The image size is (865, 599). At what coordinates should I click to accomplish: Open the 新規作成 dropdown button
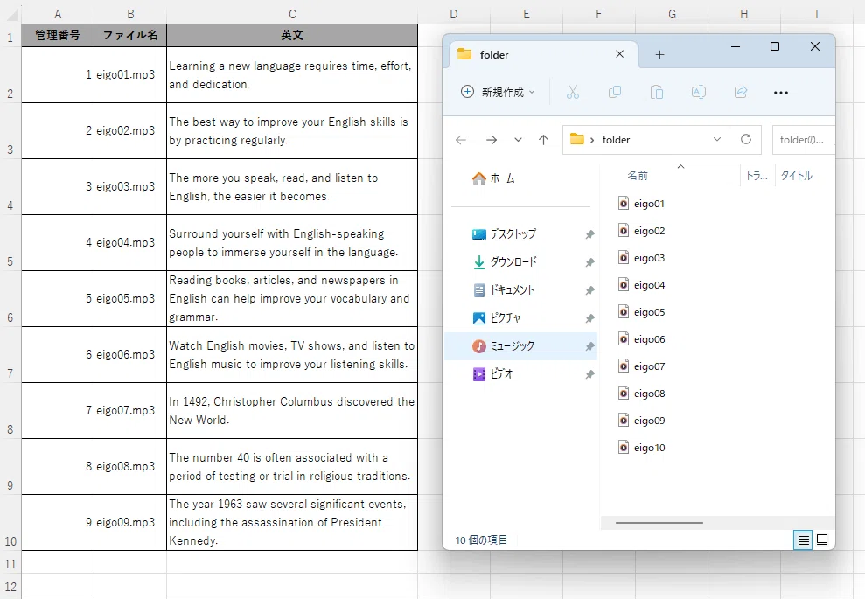(498, 92)
